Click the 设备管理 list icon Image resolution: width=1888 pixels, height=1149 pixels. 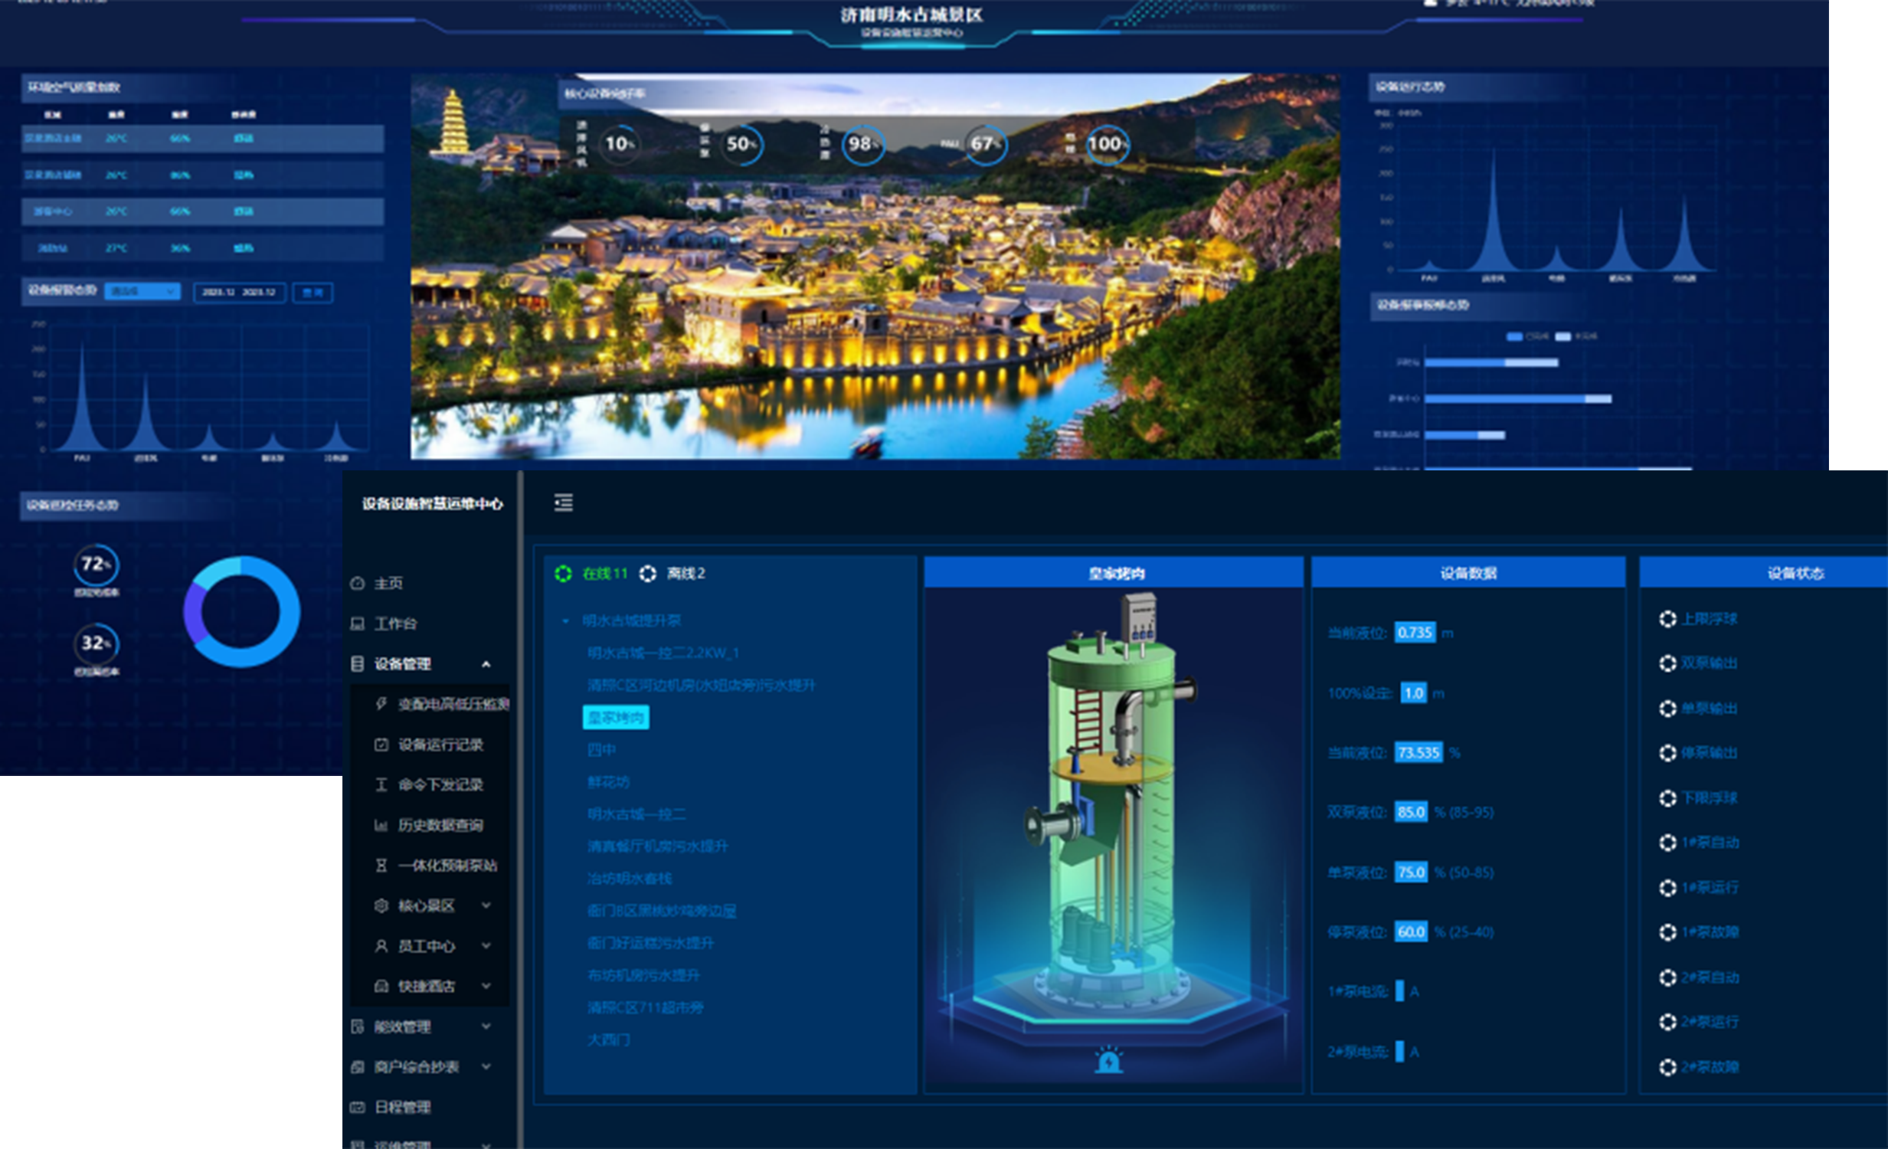357,664
